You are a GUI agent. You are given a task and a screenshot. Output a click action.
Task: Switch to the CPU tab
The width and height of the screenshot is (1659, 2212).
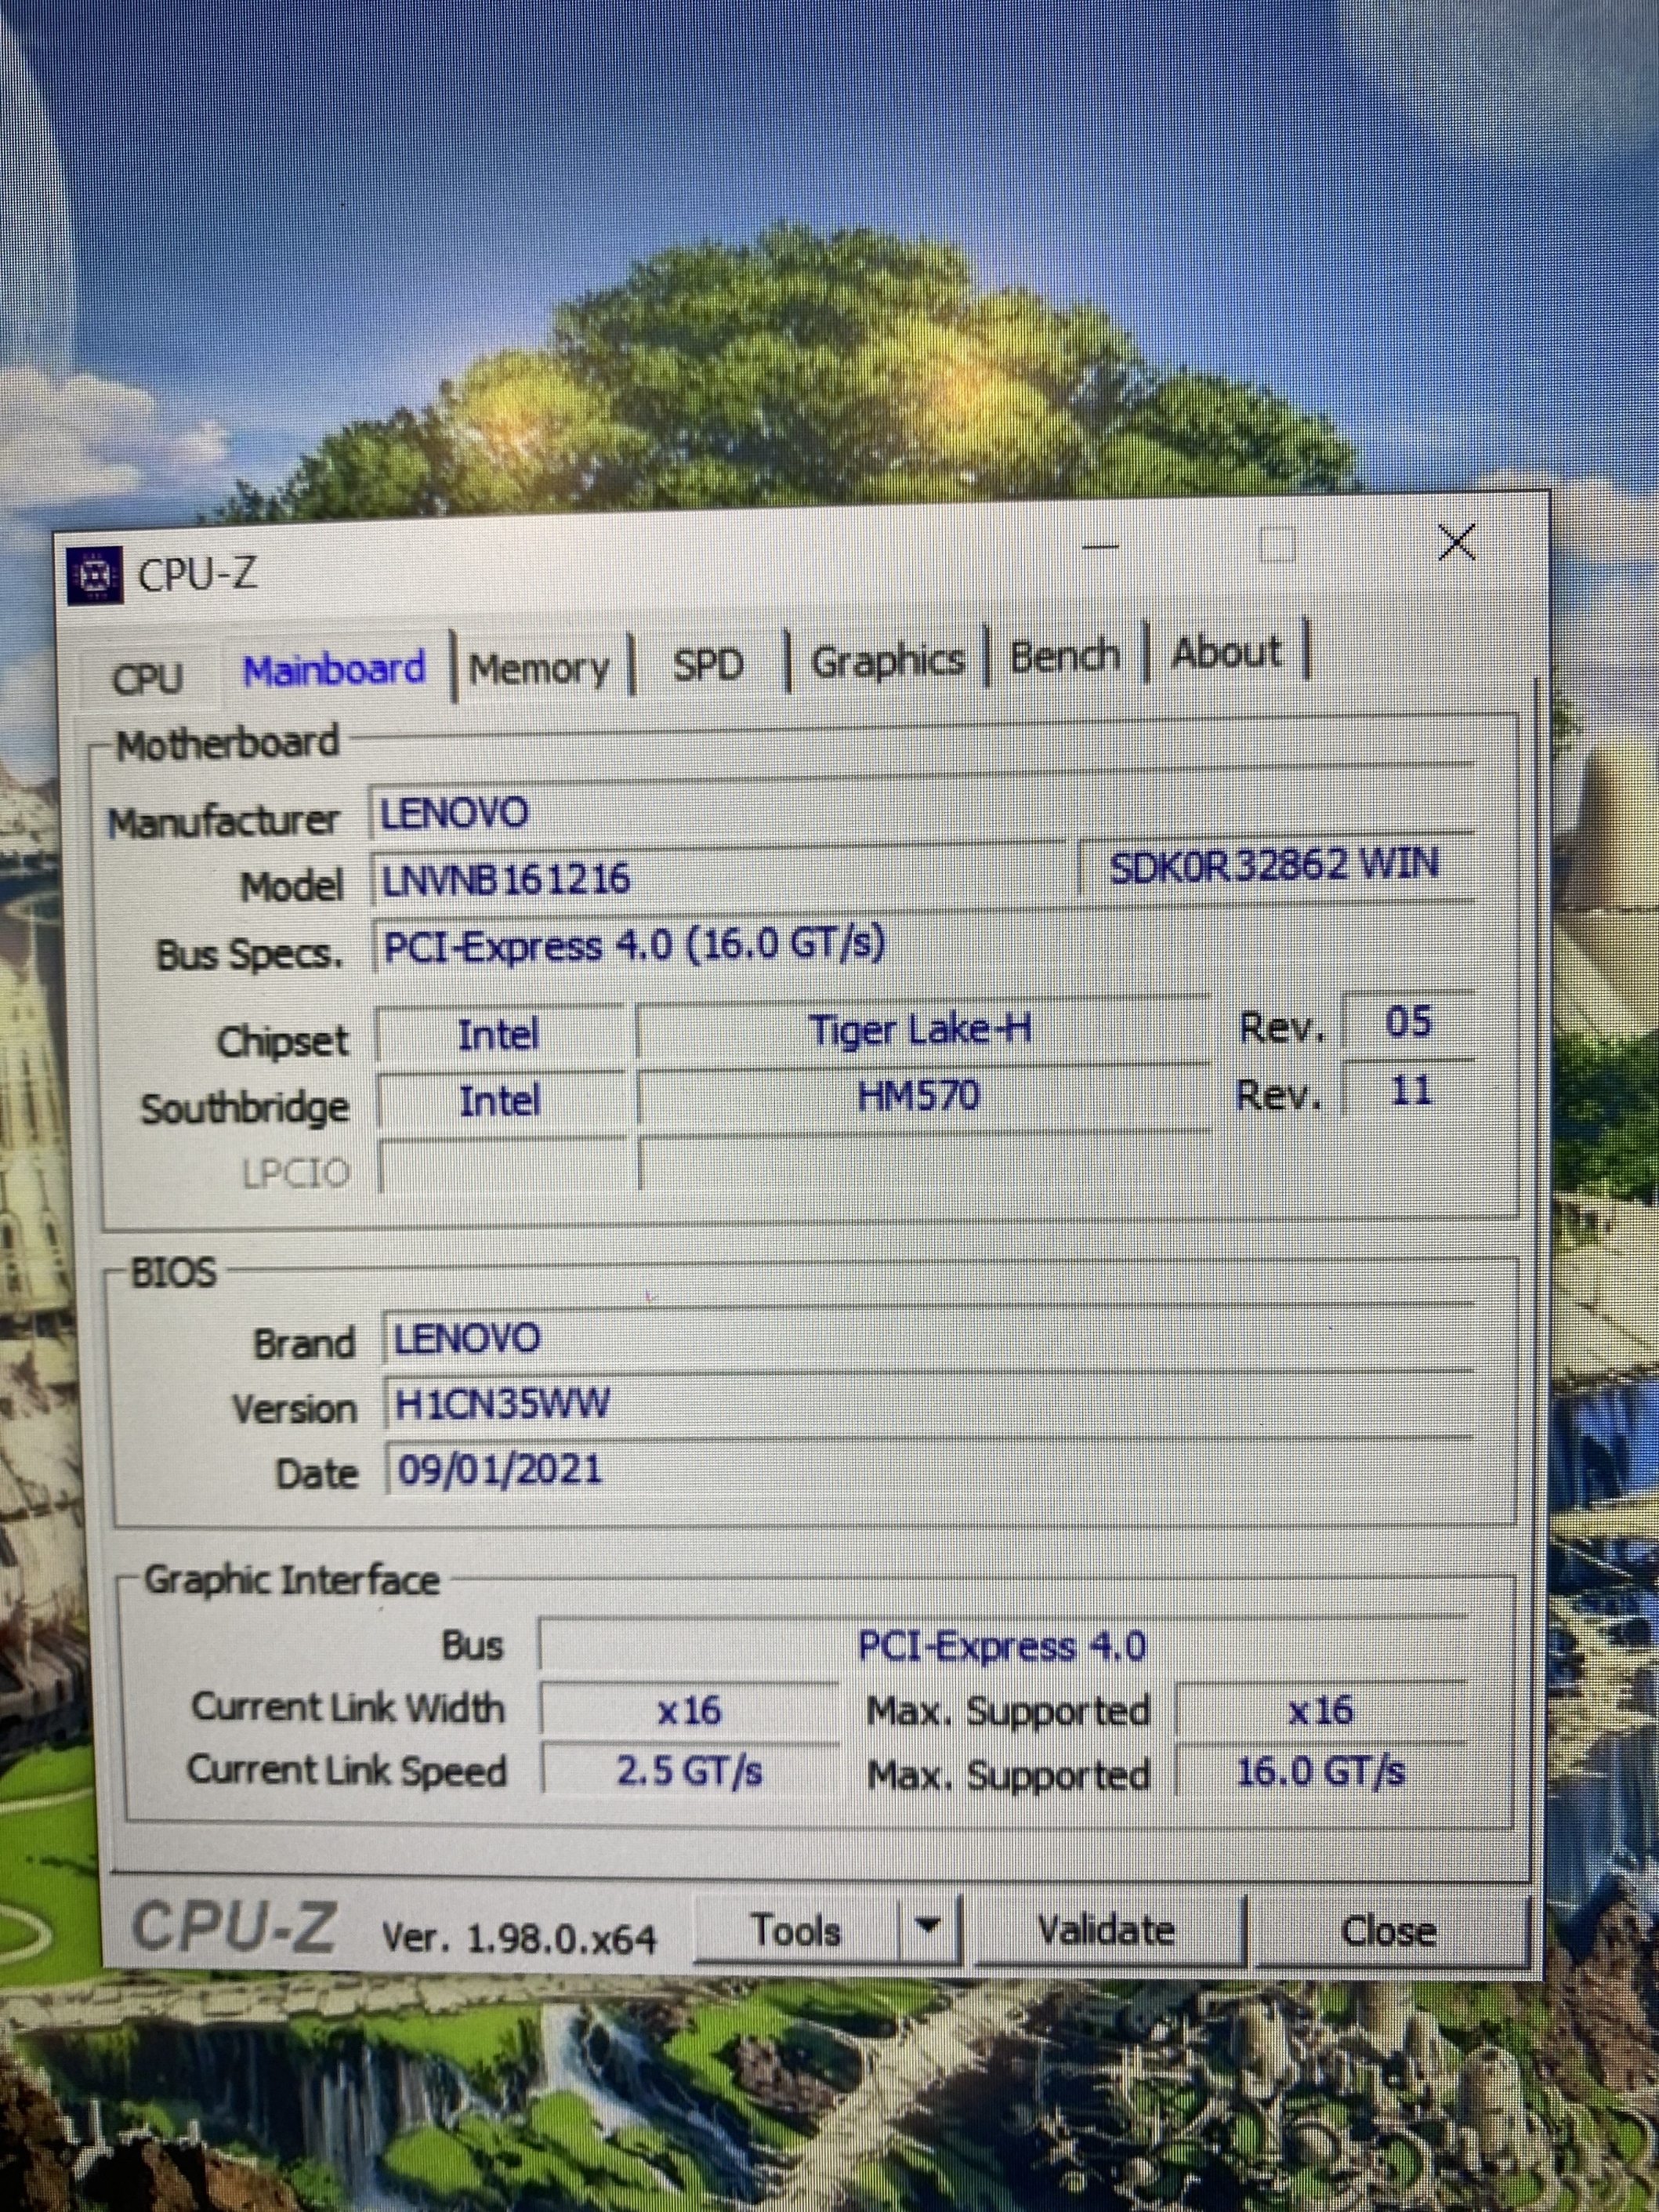(148, 678)
